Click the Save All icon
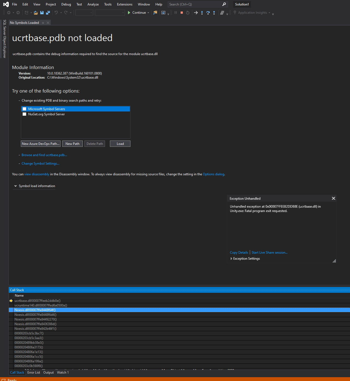 [48, 13]
